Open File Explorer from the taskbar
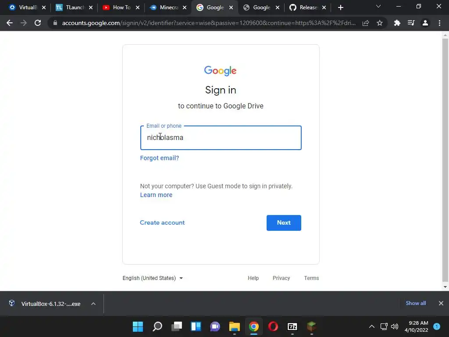 [235, 326]
